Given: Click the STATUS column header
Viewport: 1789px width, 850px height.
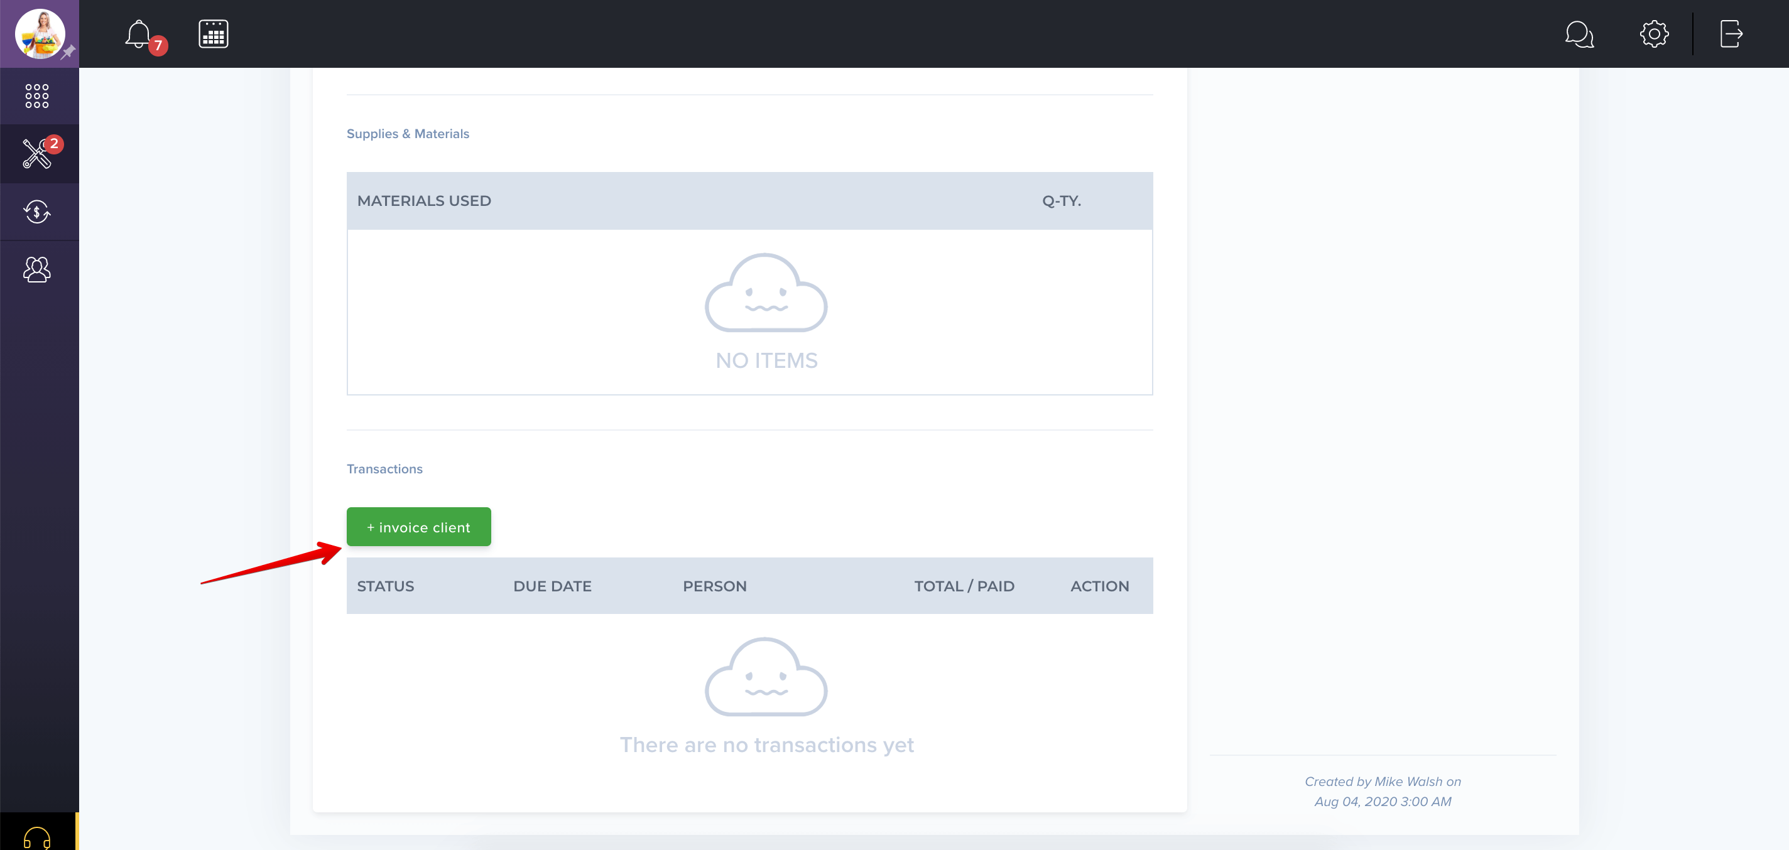Looking at the screenshot, I should (386, 586).
